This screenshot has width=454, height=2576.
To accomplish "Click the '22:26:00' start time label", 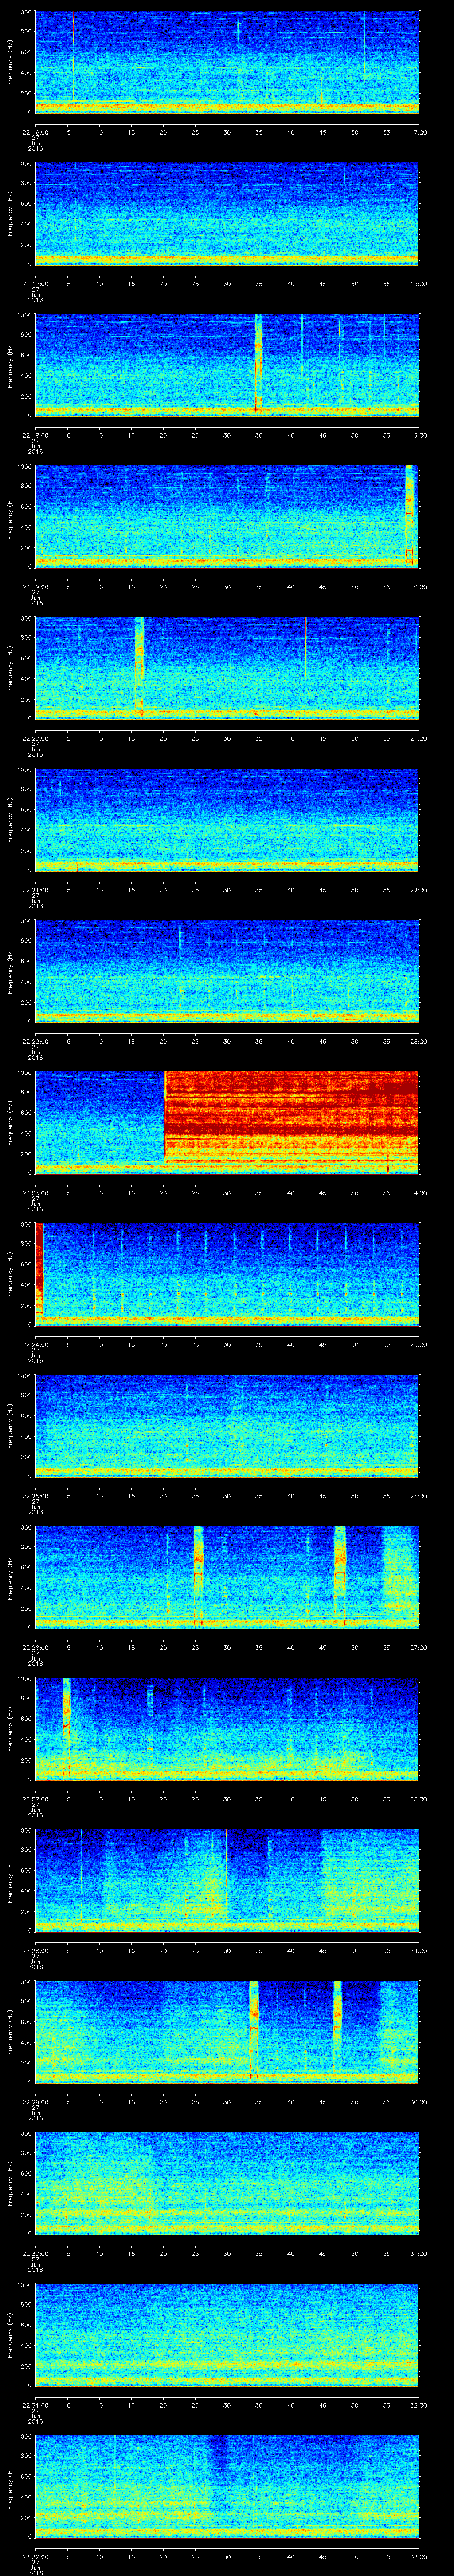I will click(x=35, y=1647).
